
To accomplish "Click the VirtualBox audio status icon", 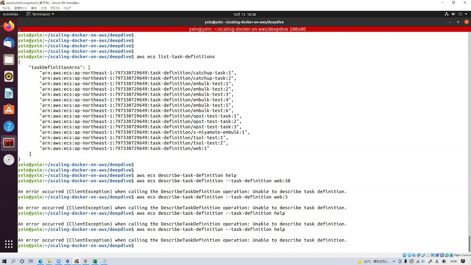I will (414, 255).
